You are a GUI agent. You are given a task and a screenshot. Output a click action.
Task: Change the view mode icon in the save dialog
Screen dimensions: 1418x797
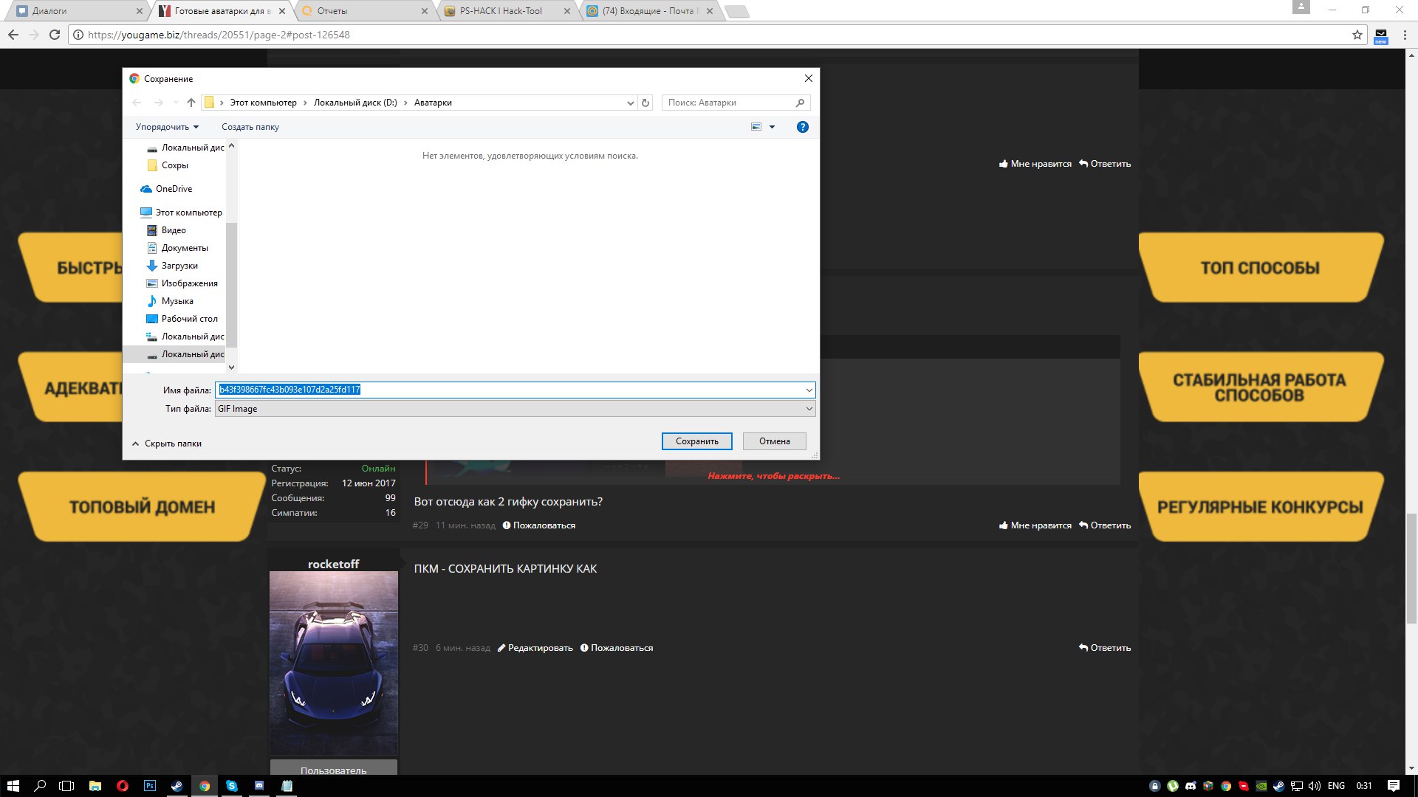tap(756, 127)
